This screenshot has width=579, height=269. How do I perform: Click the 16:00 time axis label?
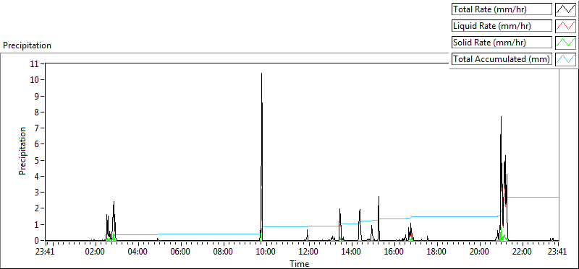click(x=394, y=252)
